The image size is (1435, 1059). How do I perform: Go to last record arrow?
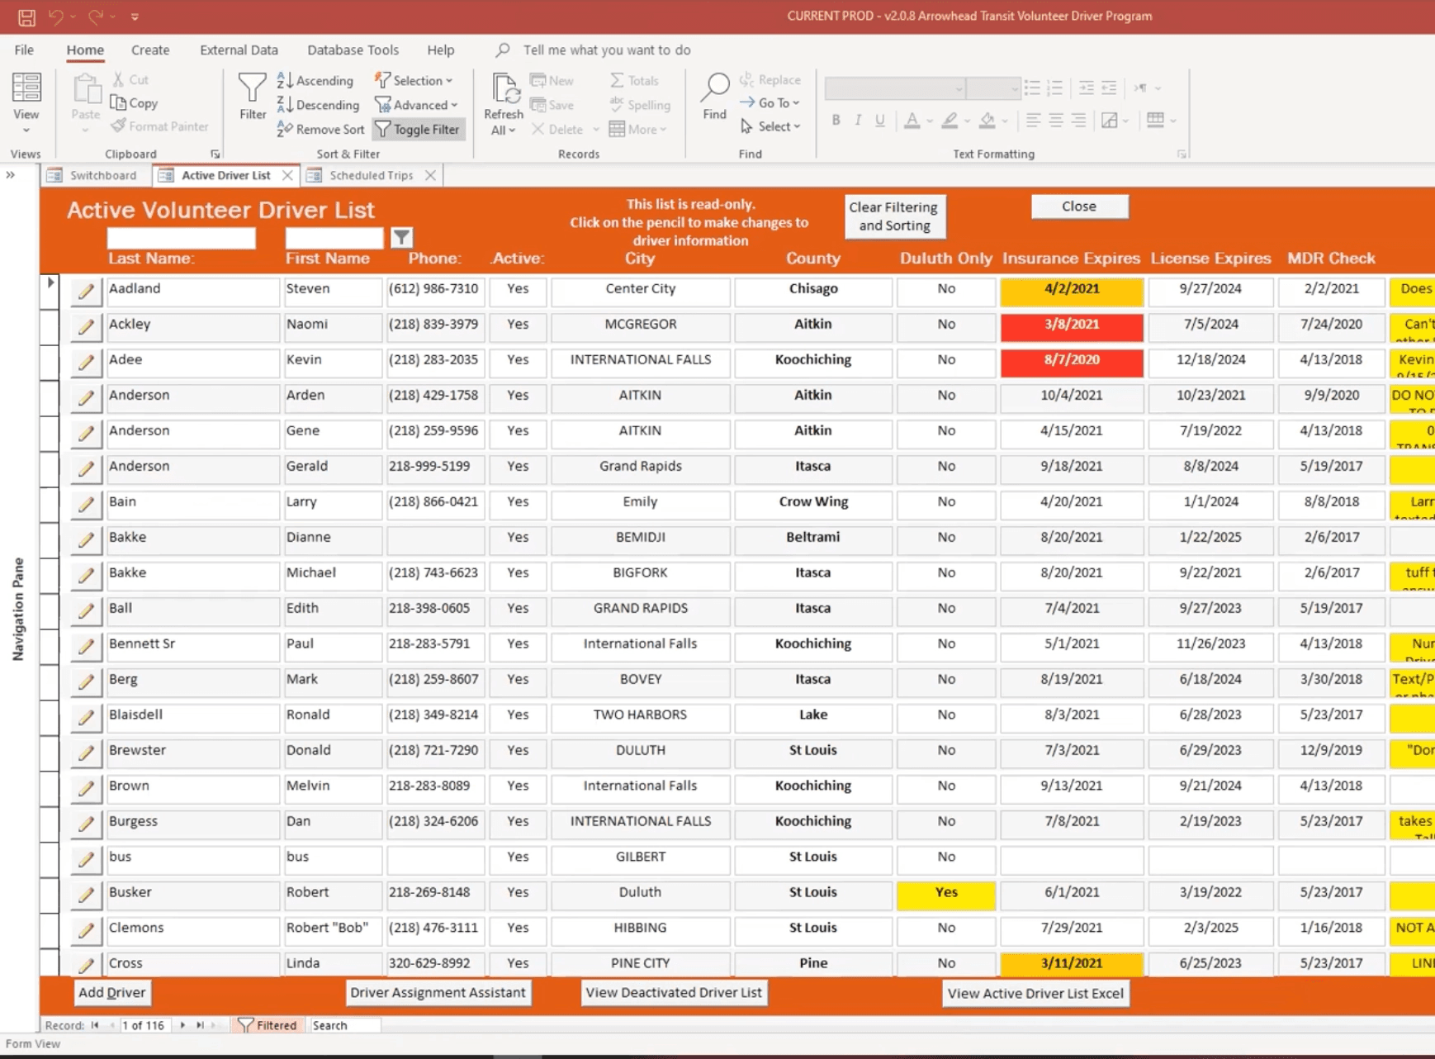pyautogui.click(x=200, y=1025)
